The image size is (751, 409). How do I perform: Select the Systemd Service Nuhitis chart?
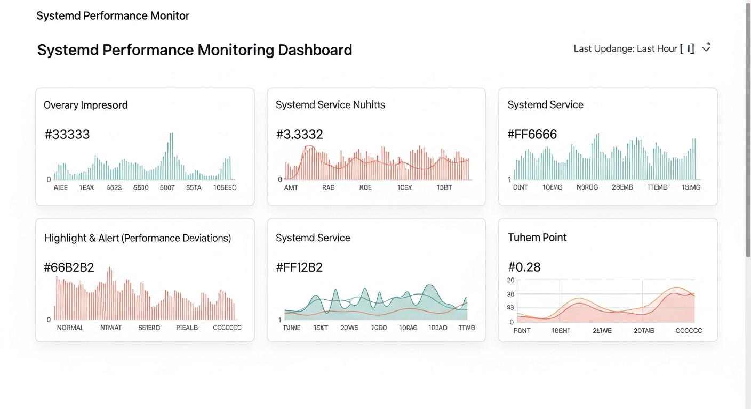[376, 160]
